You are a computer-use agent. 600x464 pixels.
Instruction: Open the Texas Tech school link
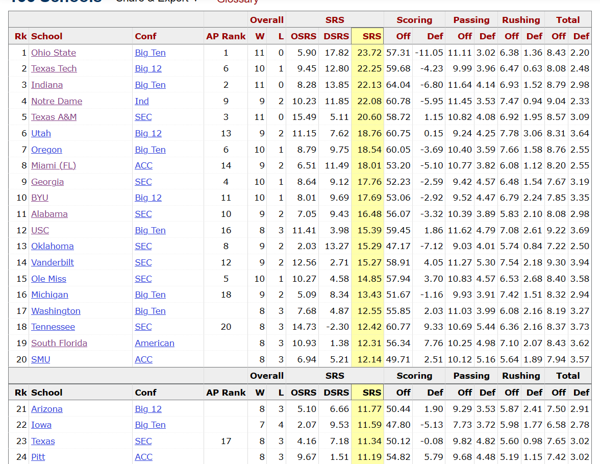[x=54, y=68]
